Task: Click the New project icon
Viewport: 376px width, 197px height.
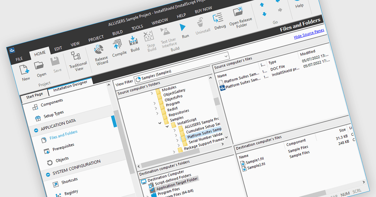Action: click(24, 69)
